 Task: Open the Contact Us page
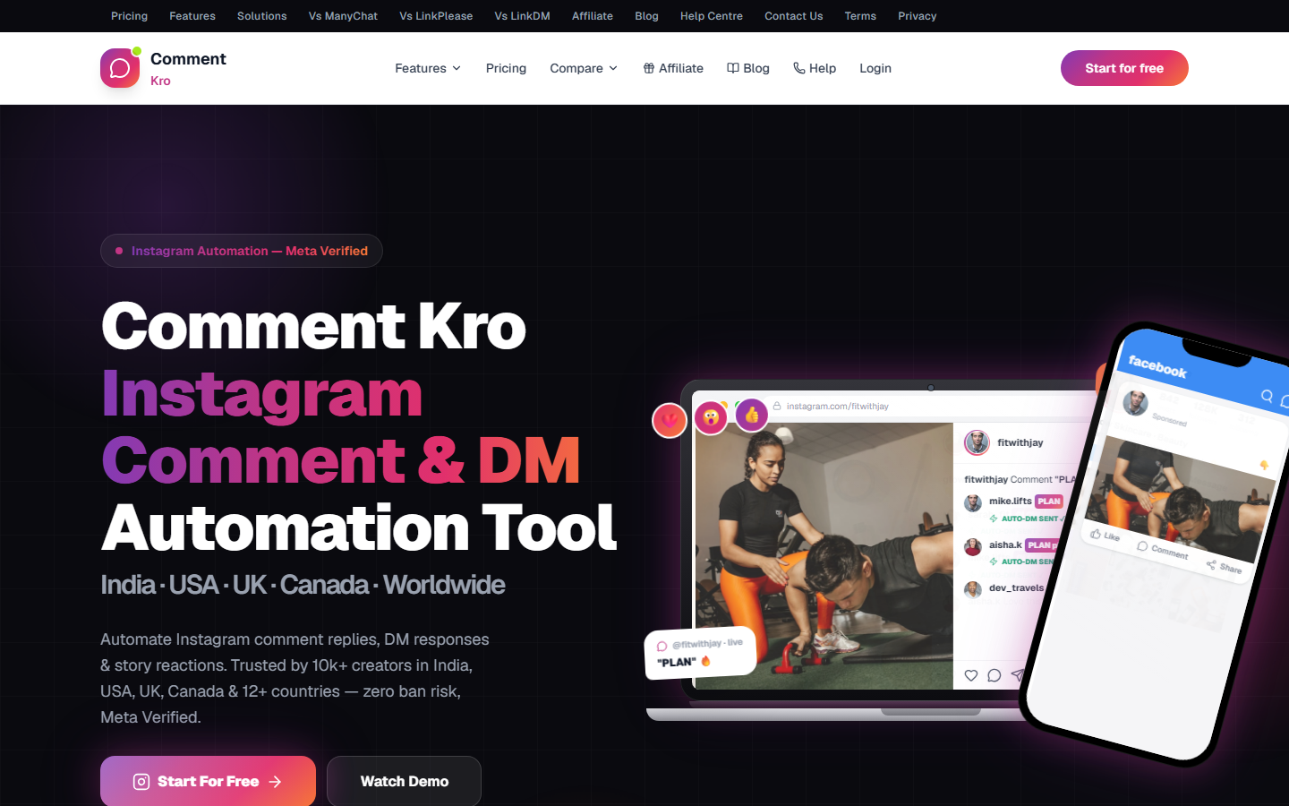click(x=794, y=16)
